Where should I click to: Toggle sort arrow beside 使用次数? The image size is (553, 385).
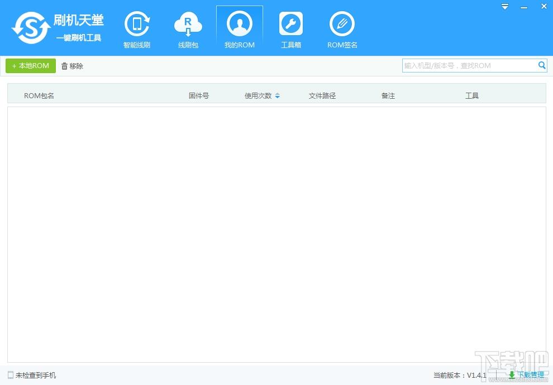[x=278, y=96]
